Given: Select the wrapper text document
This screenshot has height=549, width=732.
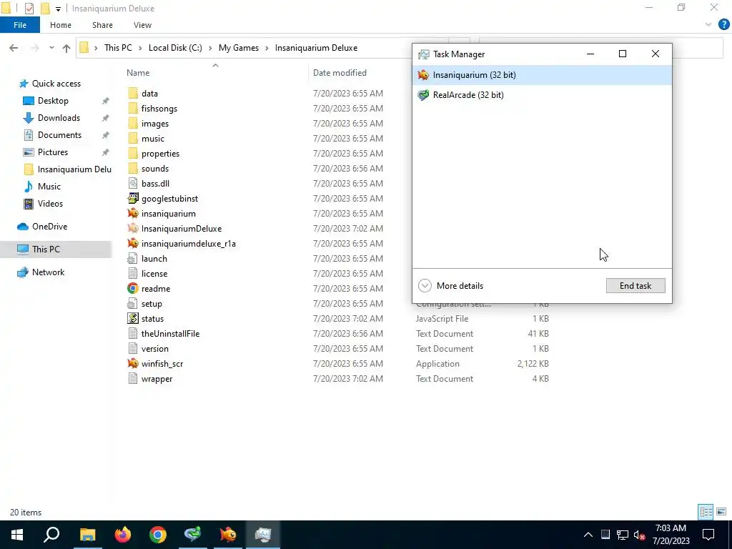Looking at the screenshot, I should pos(157,379).
